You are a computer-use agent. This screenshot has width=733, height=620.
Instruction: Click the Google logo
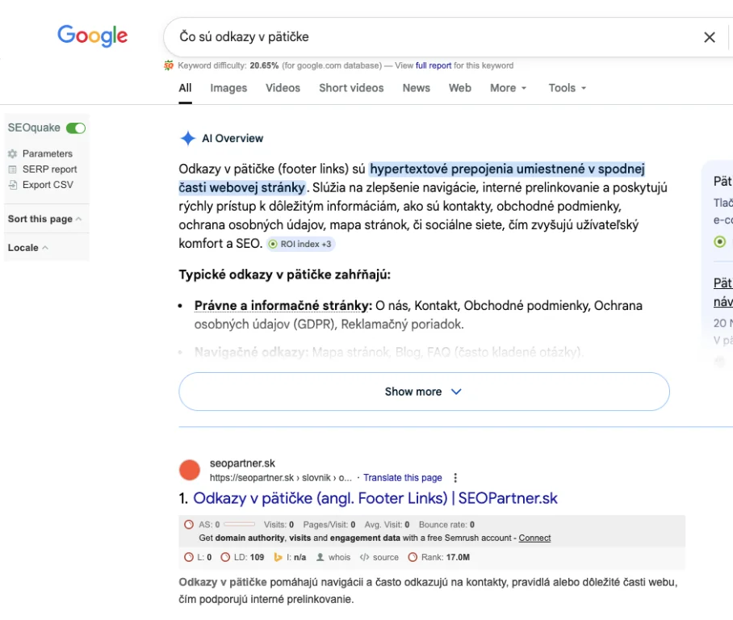point(92,36)
